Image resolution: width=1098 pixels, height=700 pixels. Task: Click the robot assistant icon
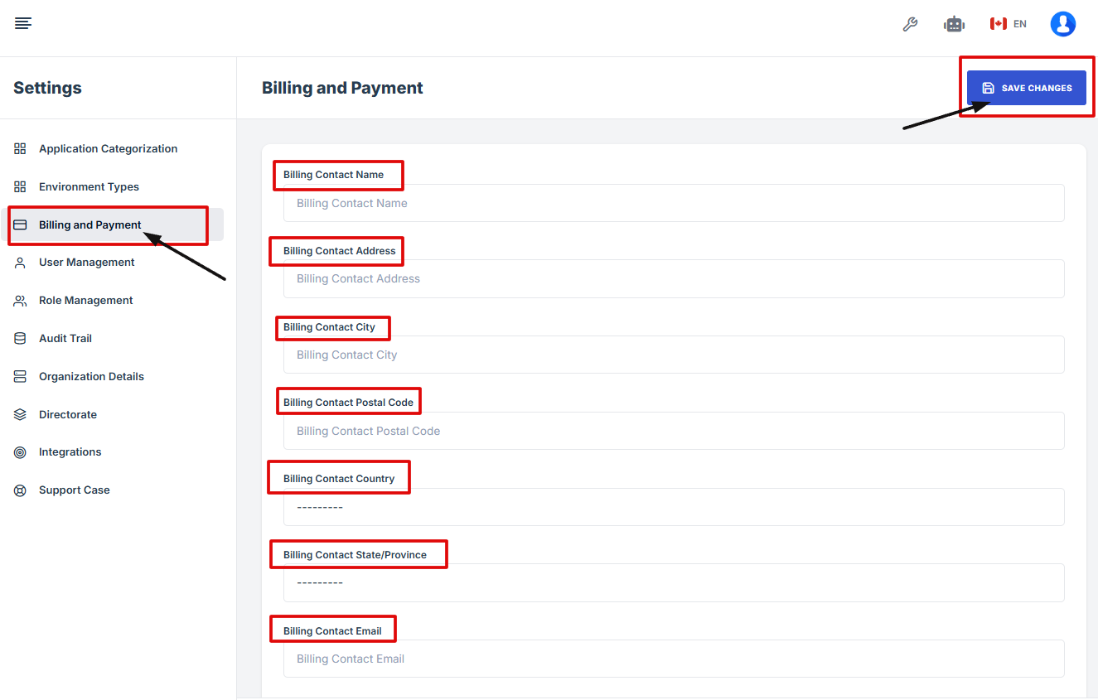click(954, 24)
